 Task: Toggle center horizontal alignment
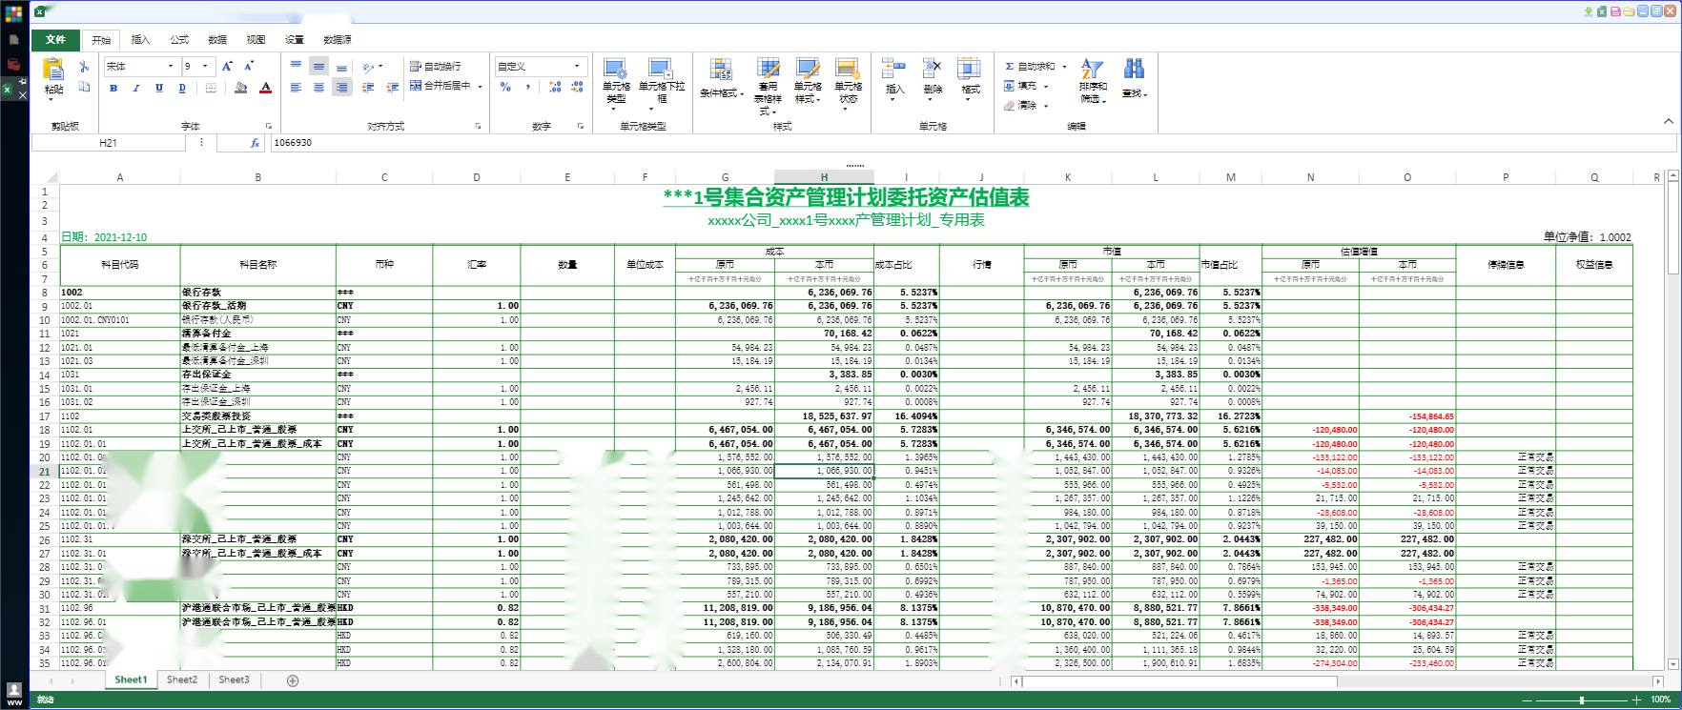[x=319, y=88]
